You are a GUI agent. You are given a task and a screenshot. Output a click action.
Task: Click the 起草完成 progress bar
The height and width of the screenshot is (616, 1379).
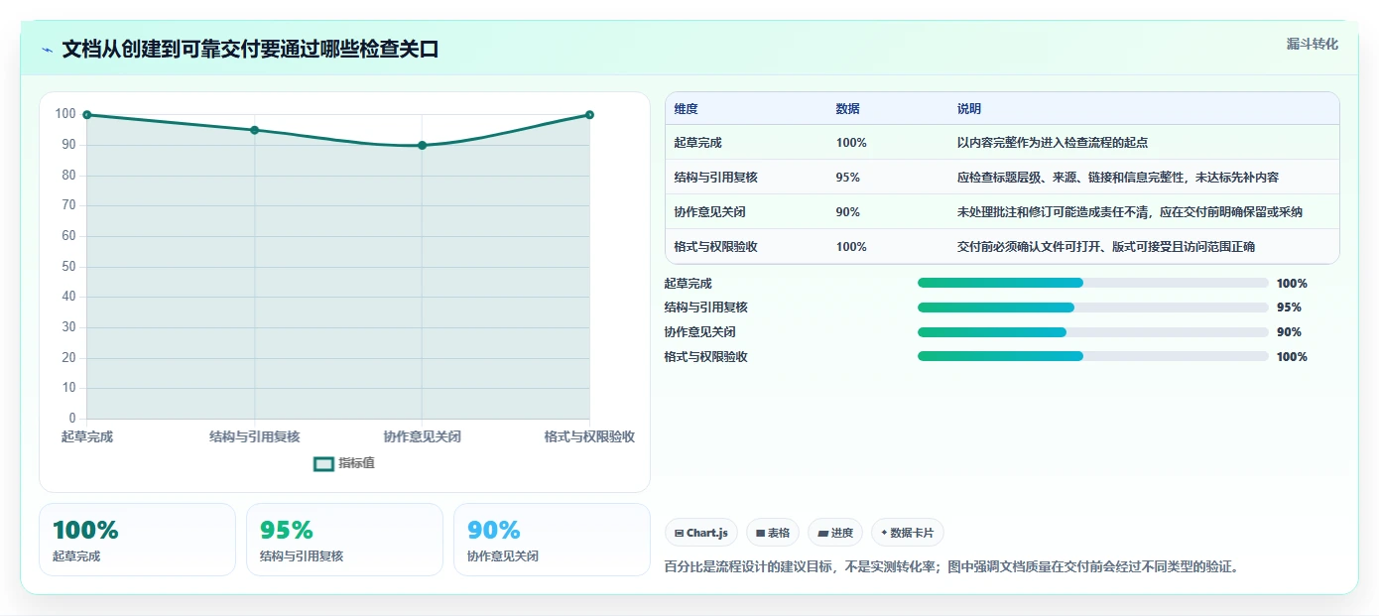tap(1093, 283)
